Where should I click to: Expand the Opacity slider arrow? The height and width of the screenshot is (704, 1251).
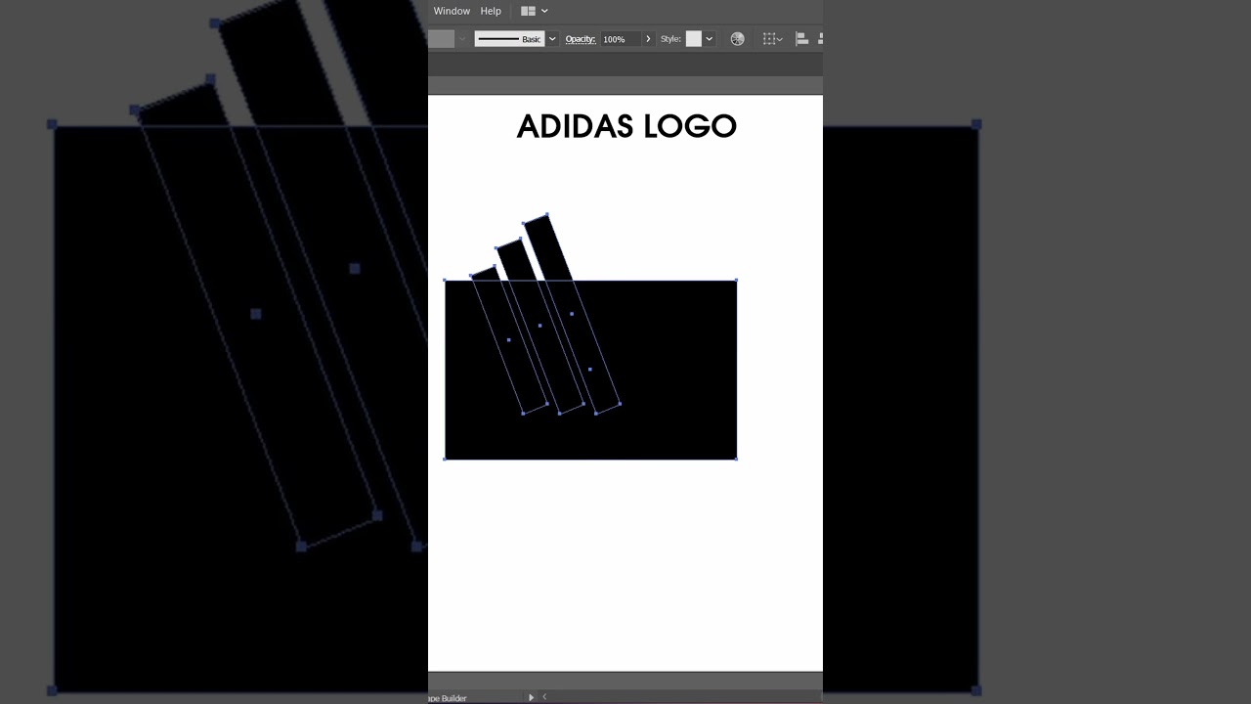point(648,39)
